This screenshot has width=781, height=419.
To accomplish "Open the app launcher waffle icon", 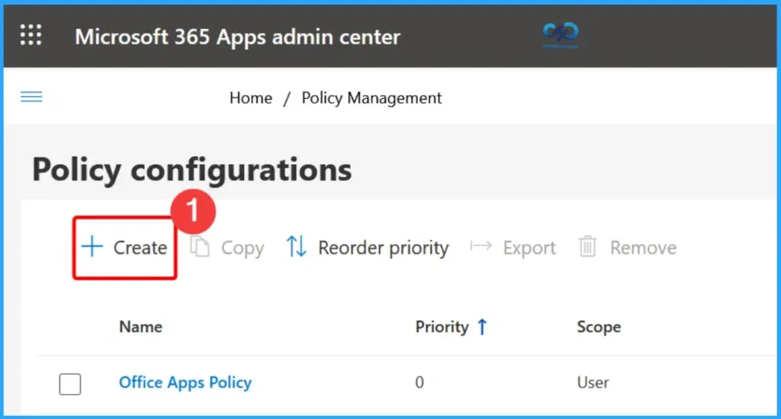I will point(31,35).
